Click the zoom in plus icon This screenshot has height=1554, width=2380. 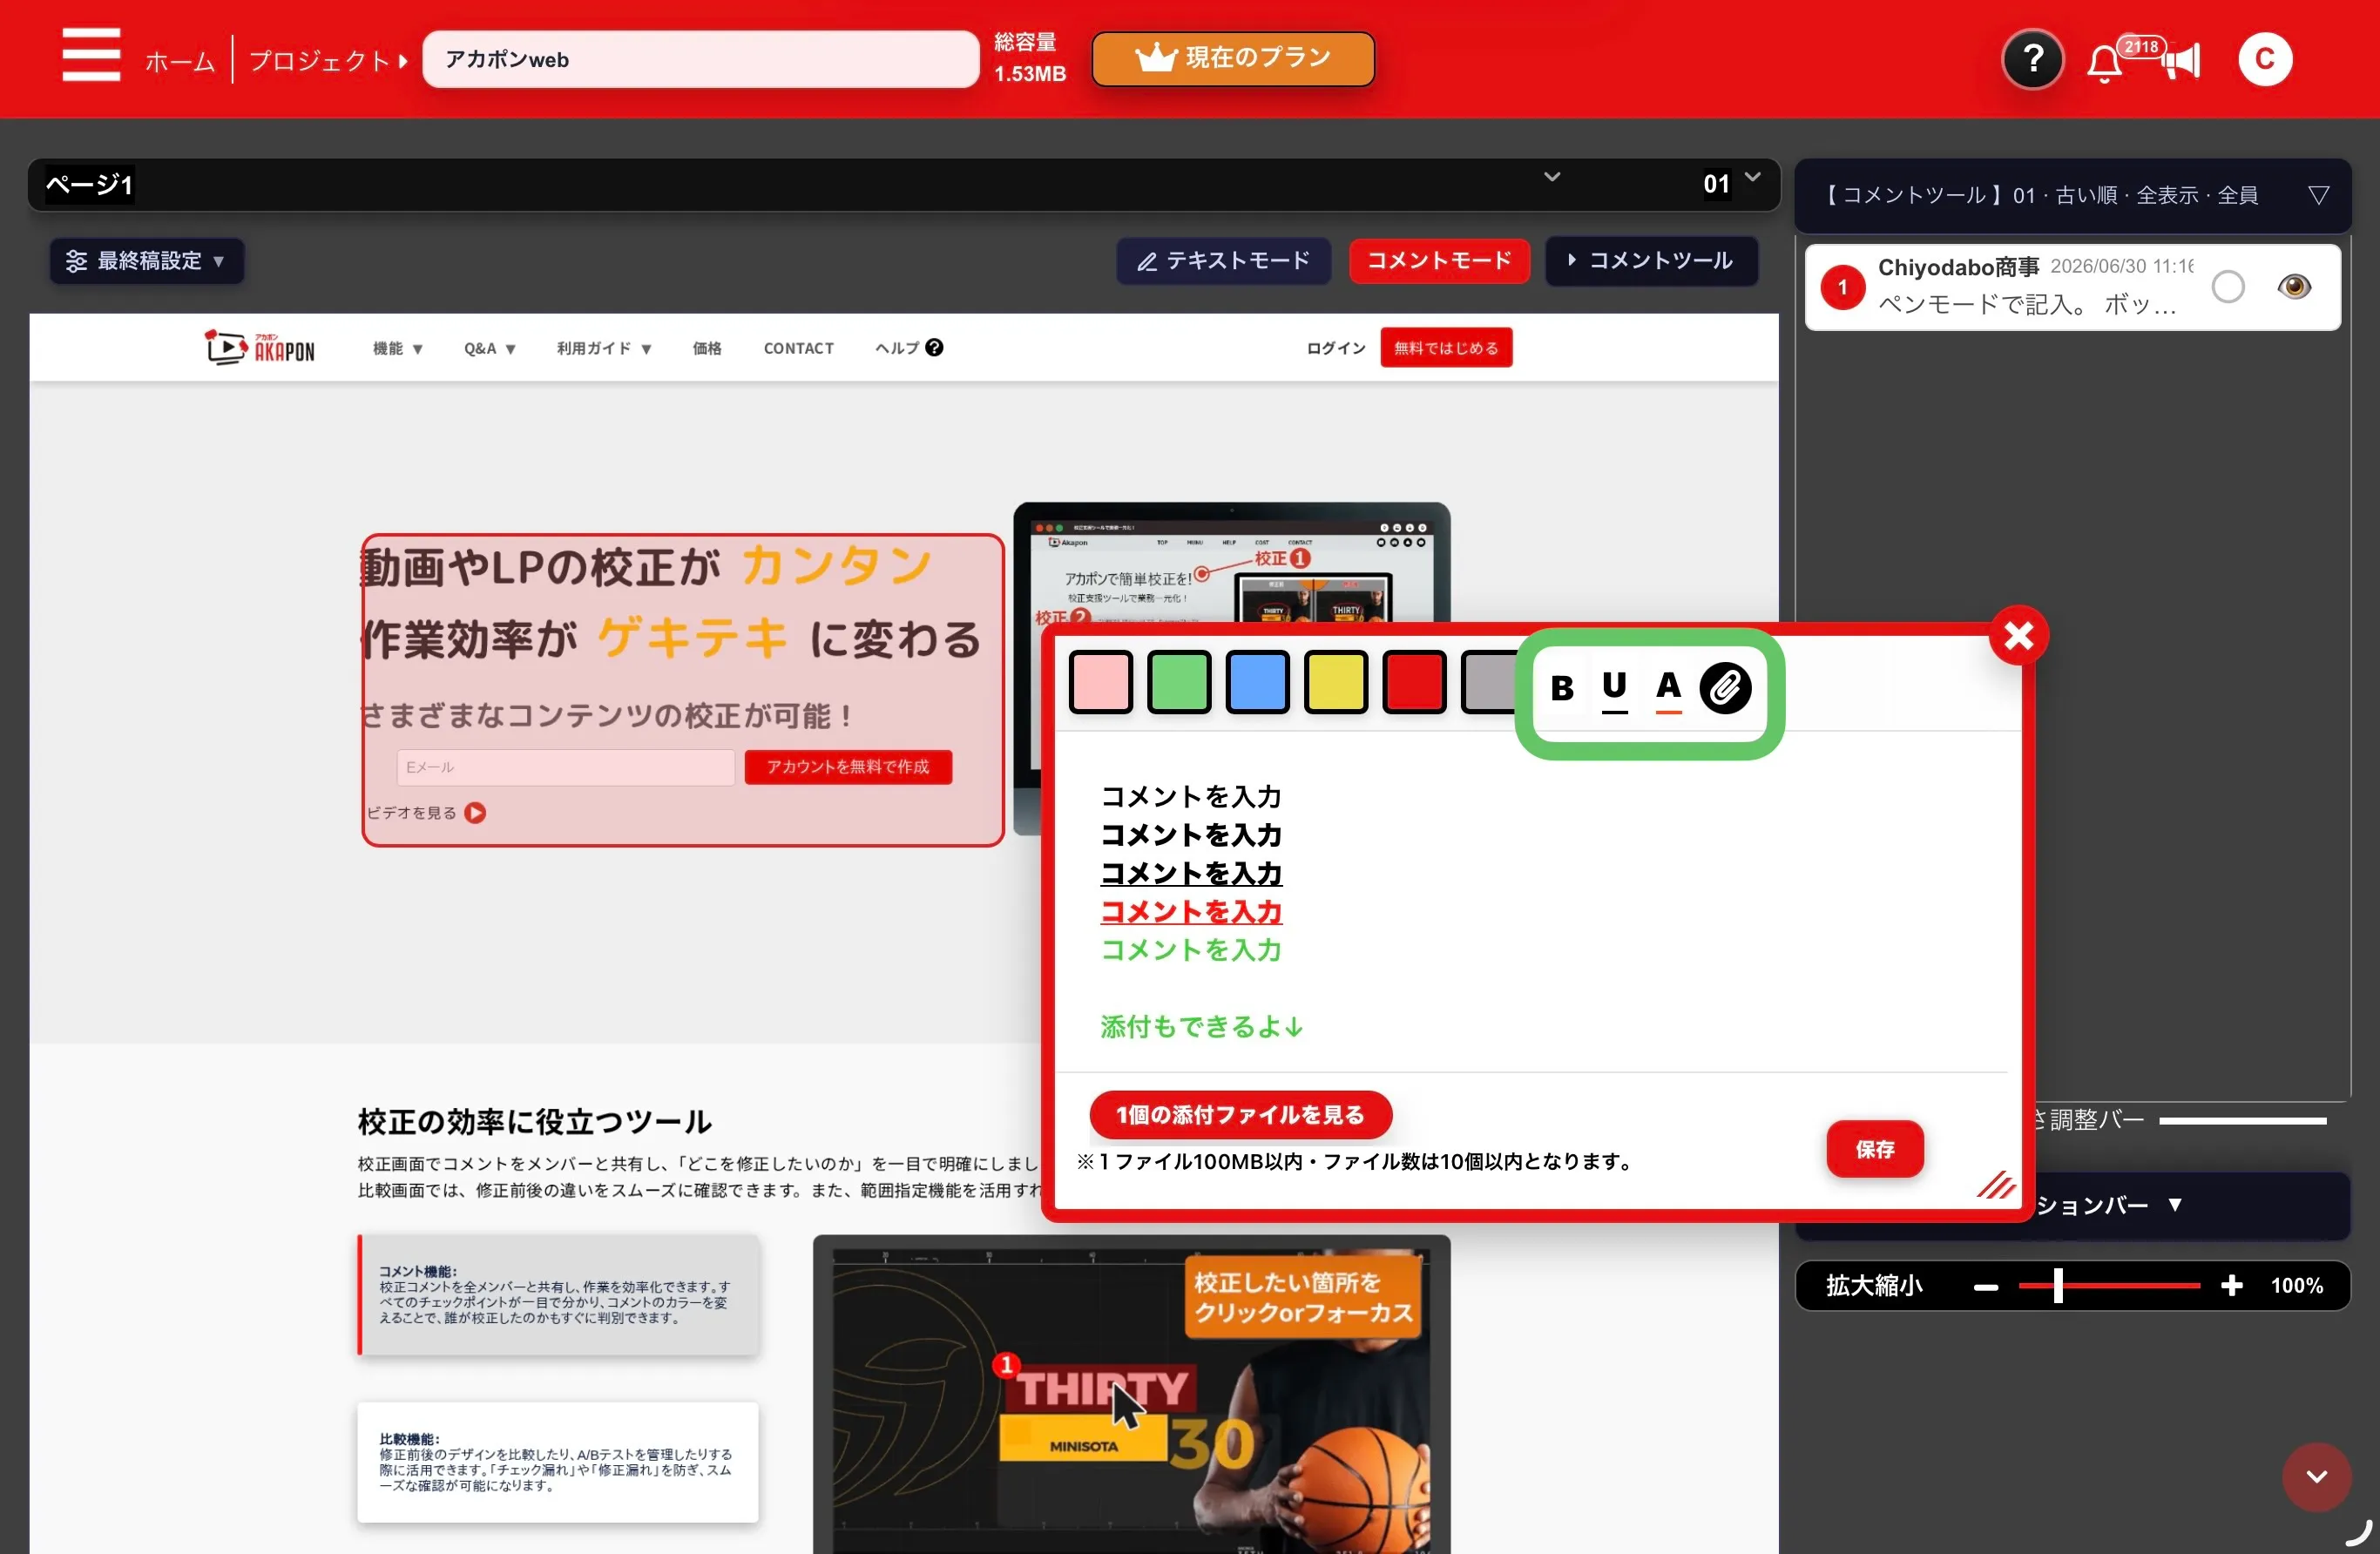click(x=2231, y=1286)
